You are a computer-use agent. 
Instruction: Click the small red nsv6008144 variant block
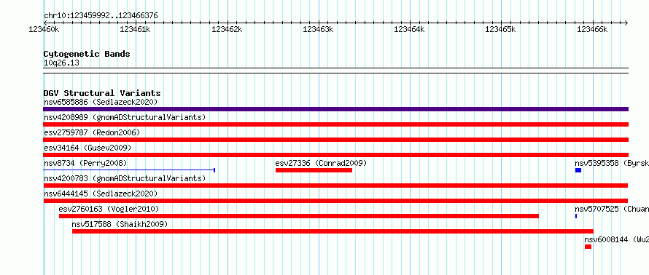pos(588,247)
